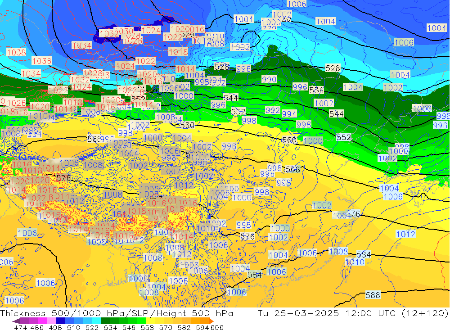
Task: Click the light pink legend swatch above 498
Action: (52, 321)
